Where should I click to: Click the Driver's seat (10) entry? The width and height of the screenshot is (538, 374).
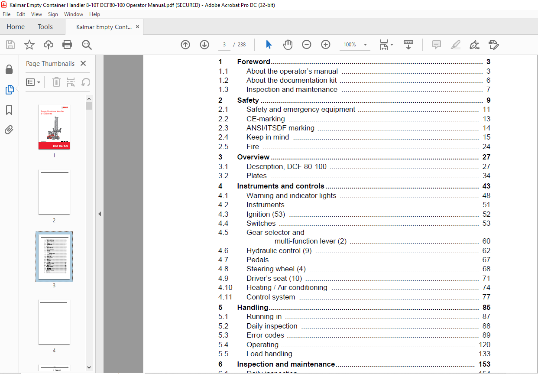pos(274,278)
